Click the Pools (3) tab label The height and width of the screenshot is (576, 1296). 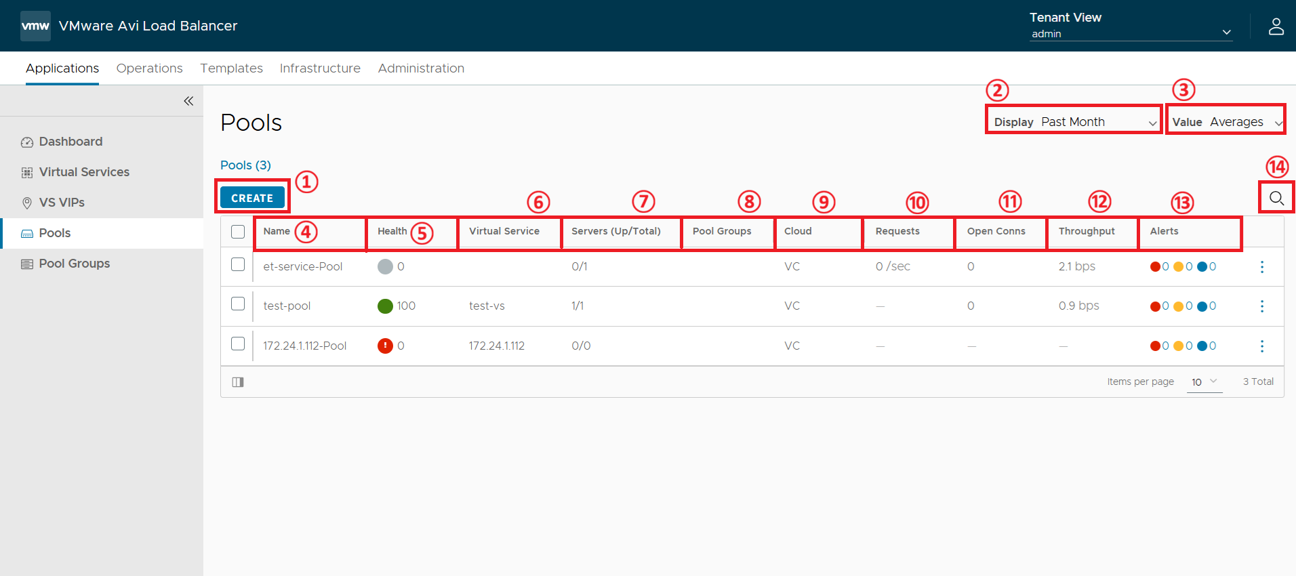click(x=245, y=165)
